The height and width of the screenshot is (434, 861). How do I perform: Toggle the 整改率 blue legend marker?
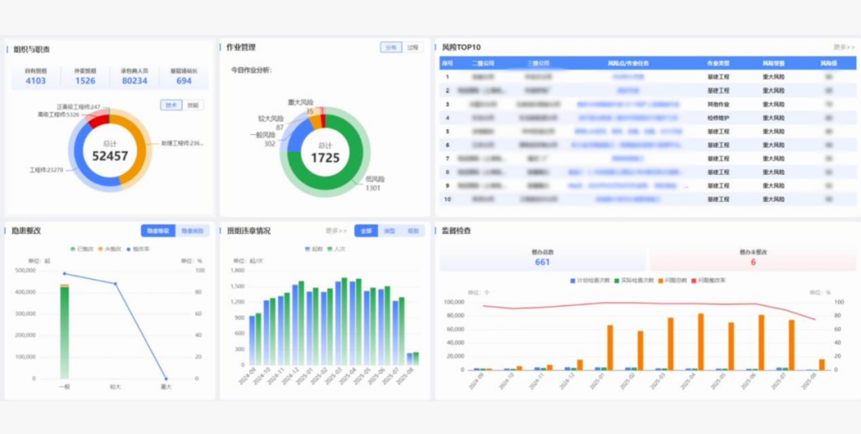coord(129,249)
